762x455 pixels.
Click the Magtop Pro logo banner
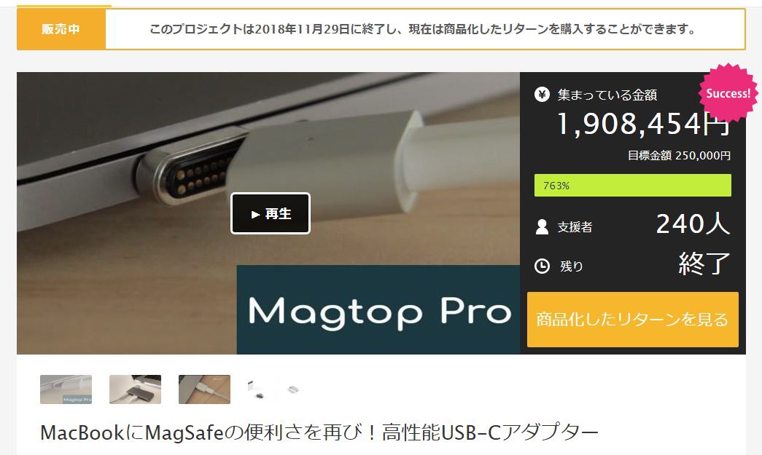tap(378, 309)
